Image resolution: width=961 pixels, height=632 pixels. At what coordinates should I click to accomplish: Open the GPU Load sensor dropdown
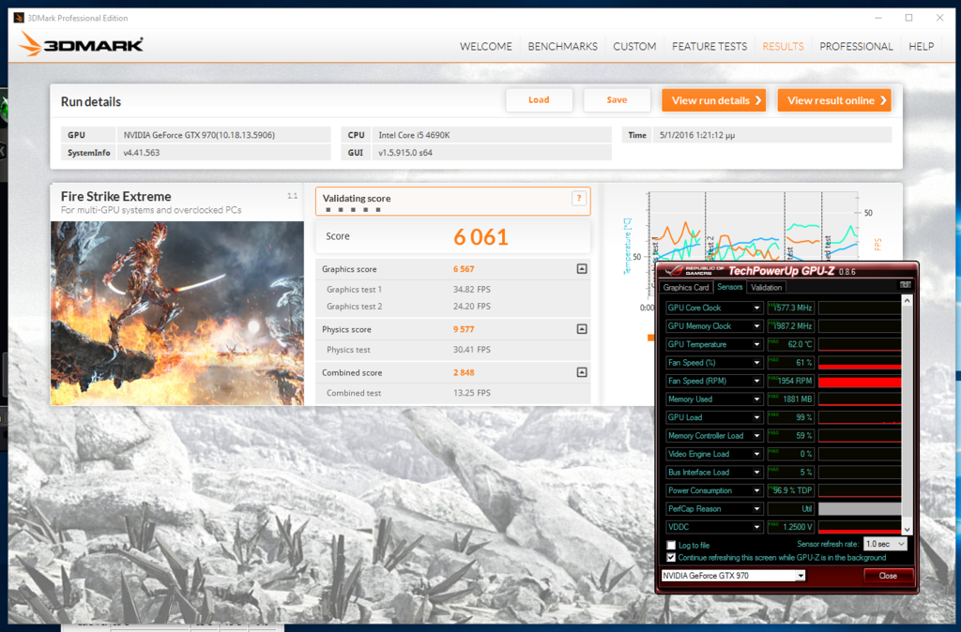pos(757,417)
